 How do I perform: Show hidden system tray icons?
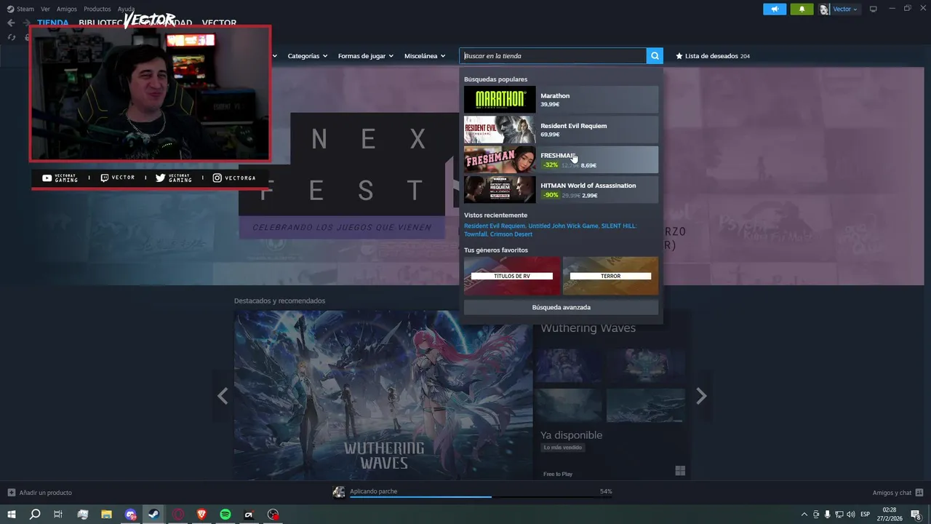point(804,515)
